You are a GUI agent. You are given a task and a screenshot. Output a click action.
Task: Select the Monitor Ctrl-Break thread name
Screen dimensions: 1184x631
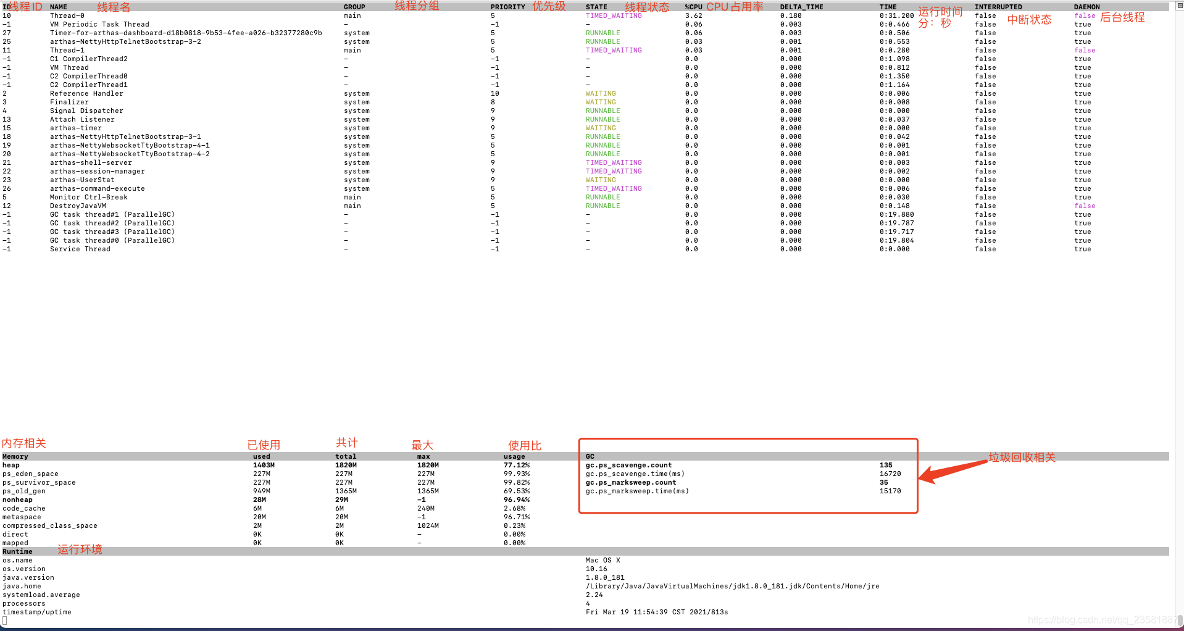[89, 198]
